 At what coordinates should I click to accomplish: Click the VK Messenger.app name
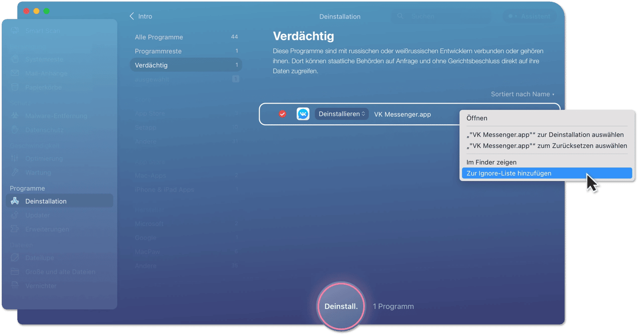click(x=402, y=114)
